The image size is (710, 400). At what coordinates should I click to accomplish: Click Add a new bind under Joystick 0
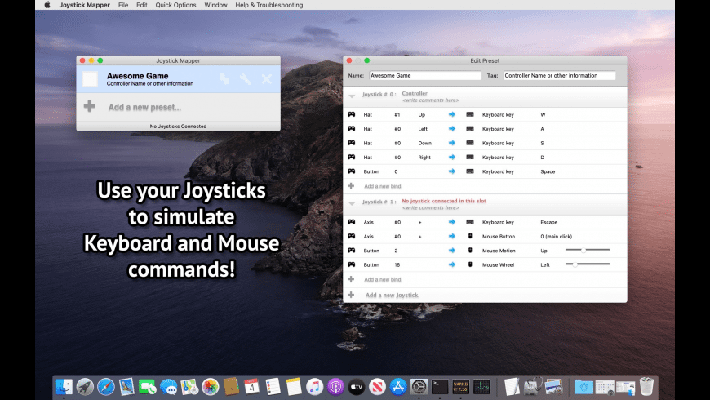coord(383,186)
